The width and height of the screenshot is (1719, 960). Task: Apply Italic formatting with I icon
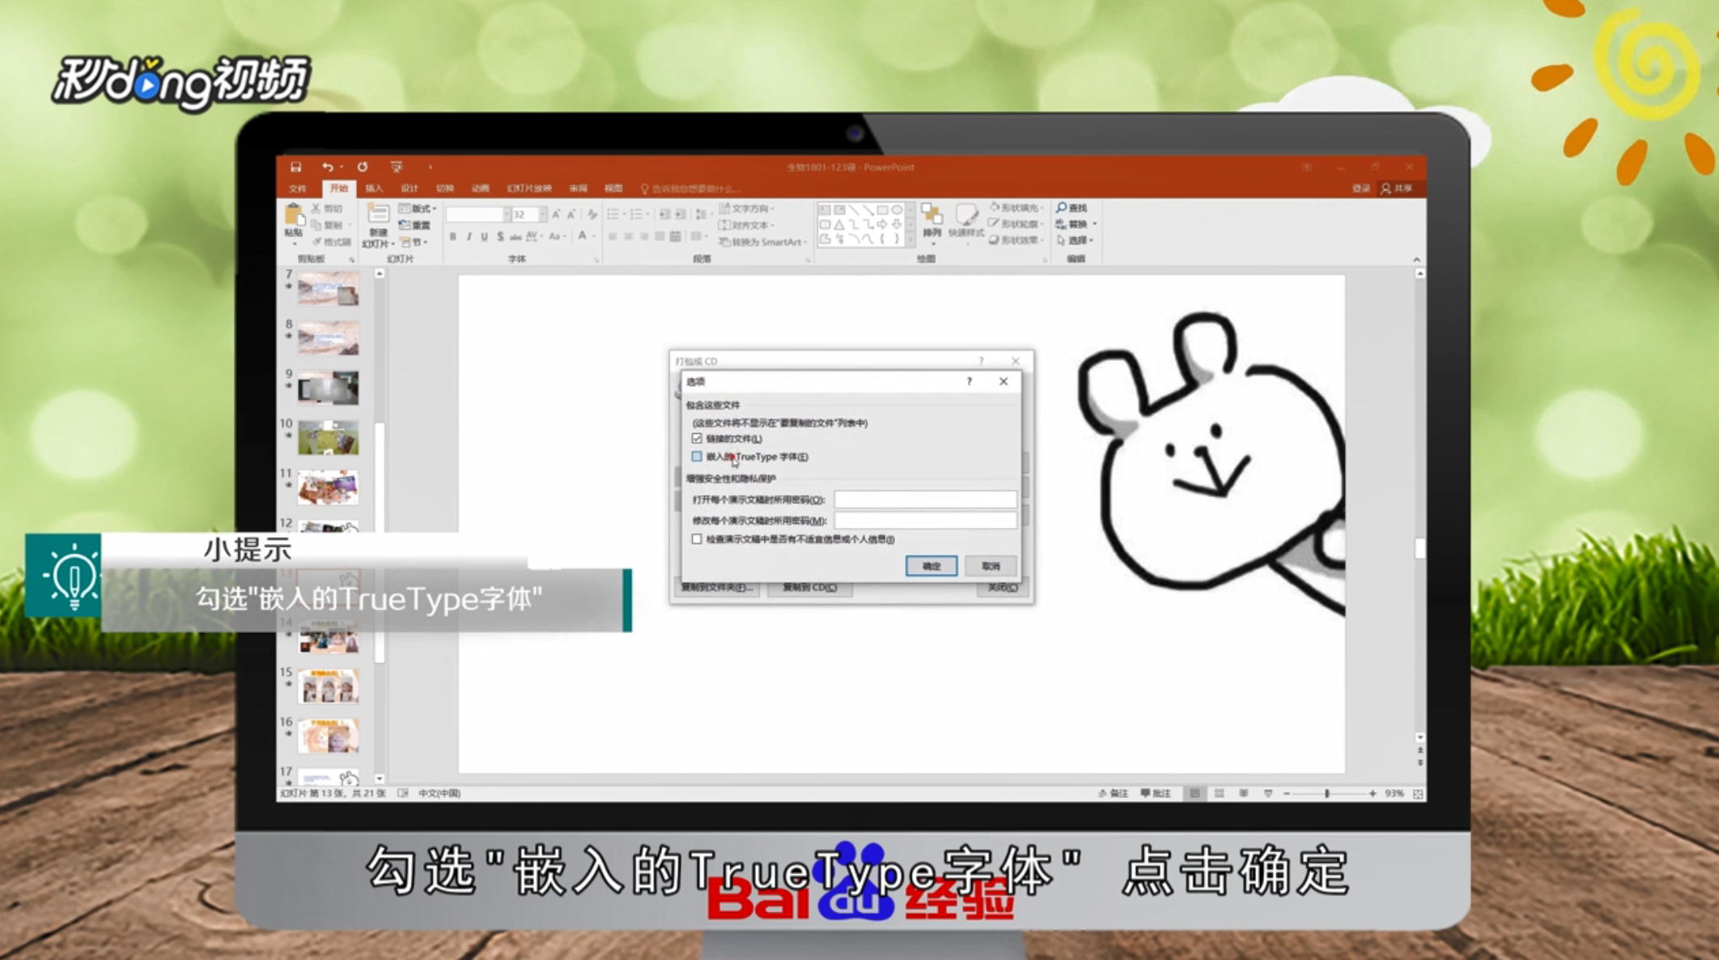tap(469, 236)
